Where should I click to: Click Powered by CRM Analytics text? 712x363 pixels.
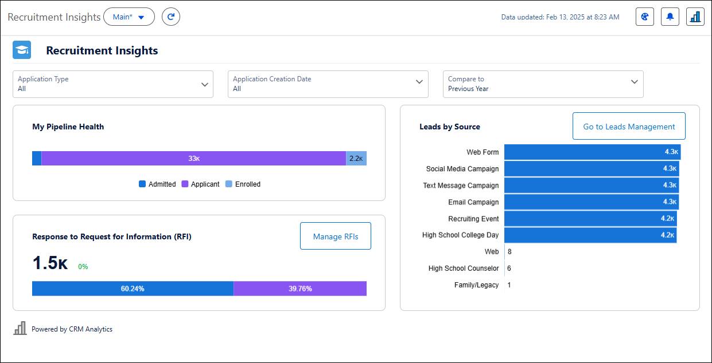click(x=72, y=329)
